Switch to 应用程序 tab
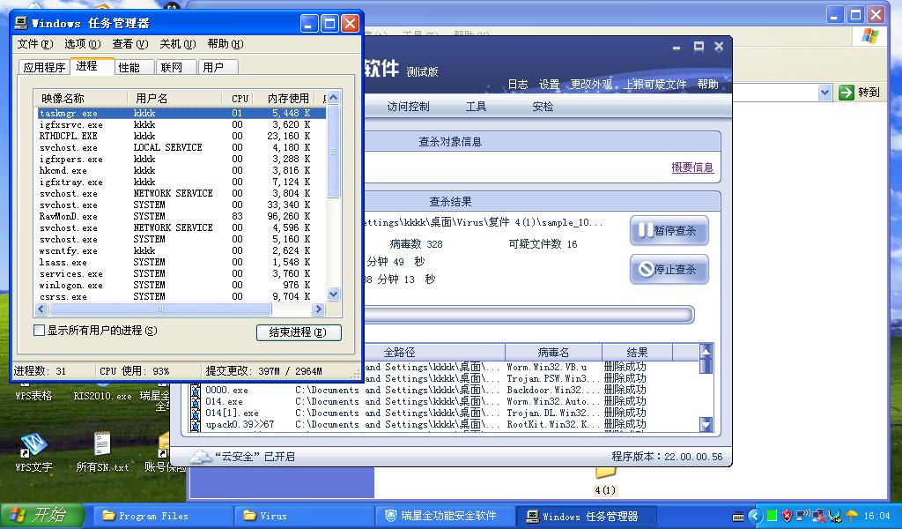The height and width of the screenshot is (529, 902). (x=44, y=67)
